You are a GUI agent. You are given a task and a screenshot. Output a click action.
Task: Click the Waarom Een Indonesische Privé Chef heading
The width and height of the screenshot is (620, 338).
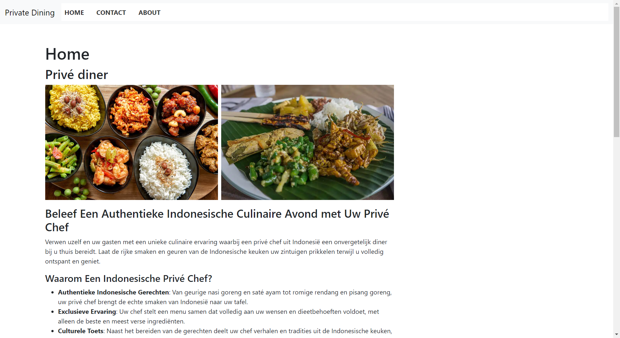[x=129, y=278]
